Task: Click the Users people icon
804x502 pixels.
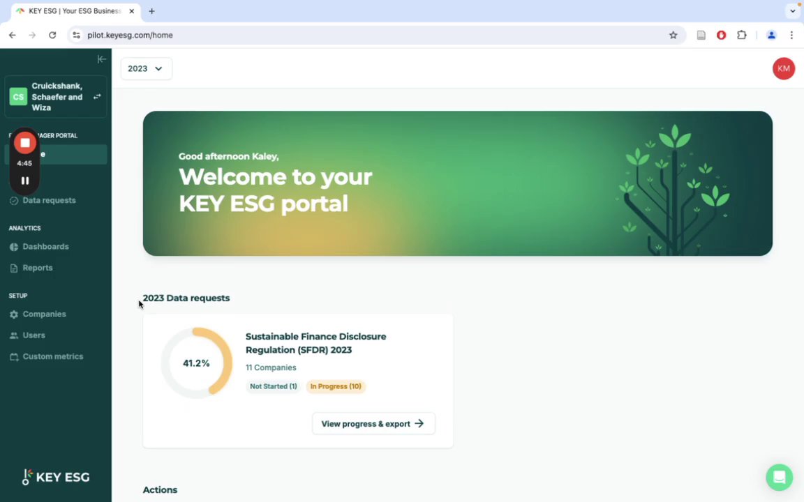Action: pos(14,335)
